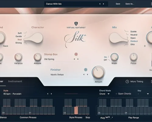Click the Focus knob
Screen dimensions: 152x122
133,57
